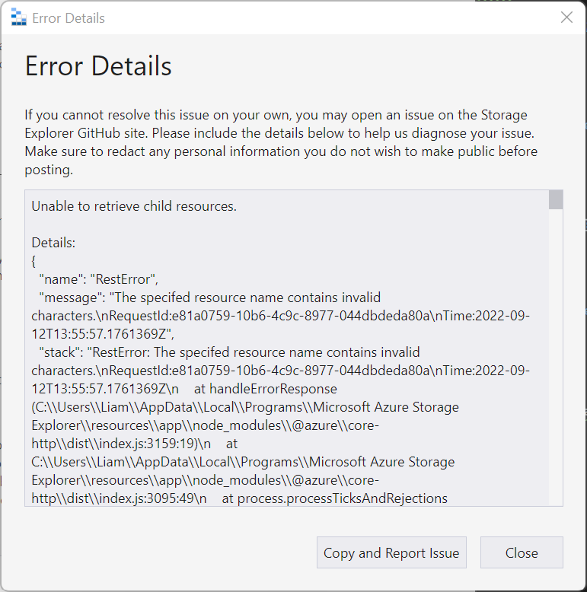Screen dimensions: 587x592
Task: Click the instruction paragraph about GitHub issues
Action: (x=281, y=142)
